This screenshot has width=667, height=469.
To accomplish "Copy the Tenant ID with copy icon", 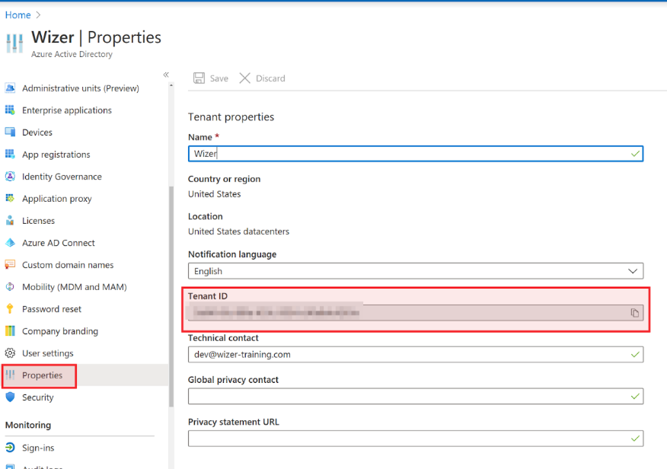I will (x=635, y=313).
